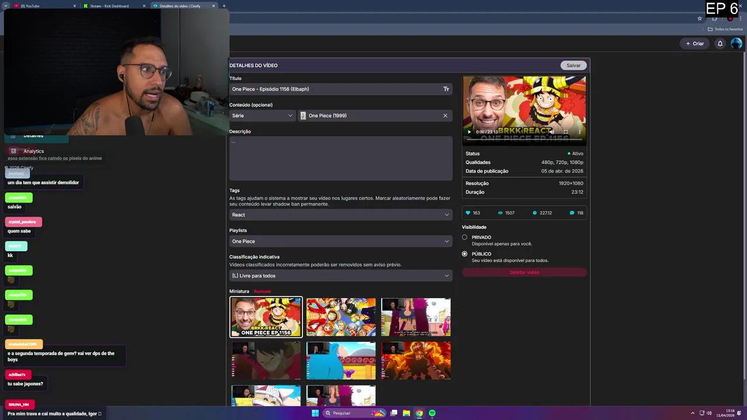Open the volume control in system tray
The height and width of the screenshot is (420, 747).
point(709,413)
